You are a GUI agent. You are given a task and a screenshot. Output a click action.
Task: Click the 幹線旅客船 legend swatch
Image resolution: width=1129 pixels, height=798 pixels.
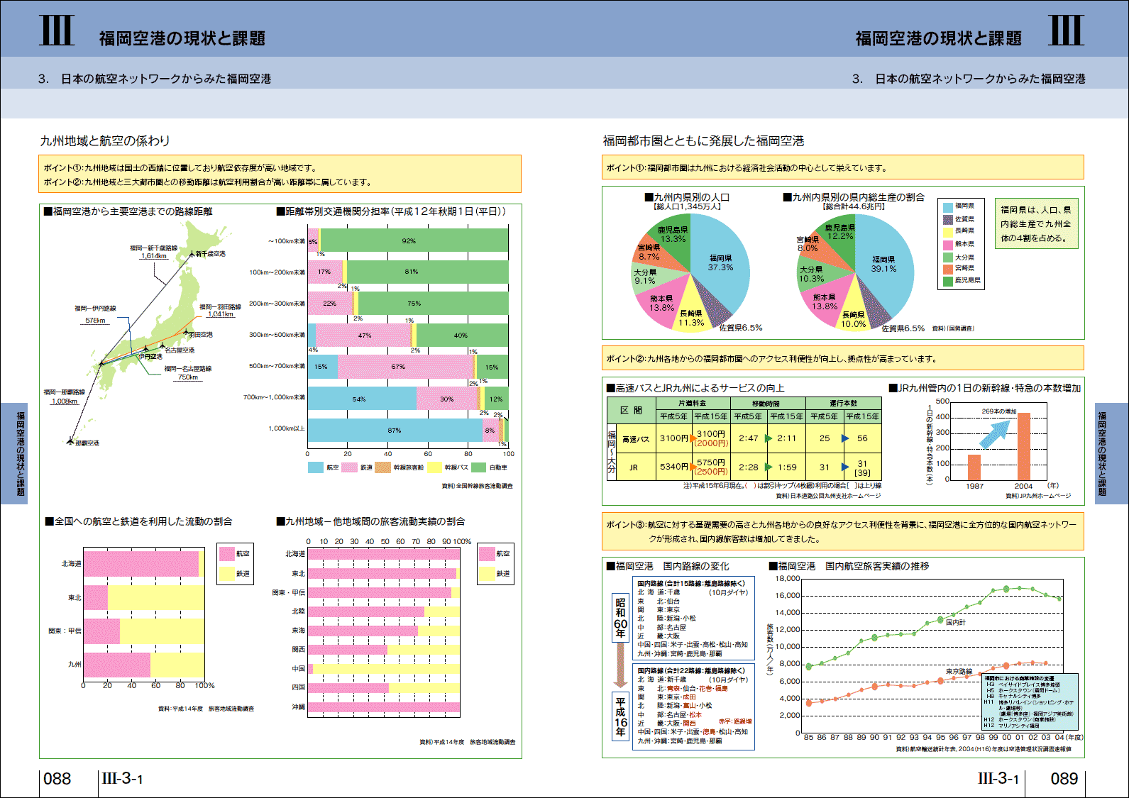382,467
